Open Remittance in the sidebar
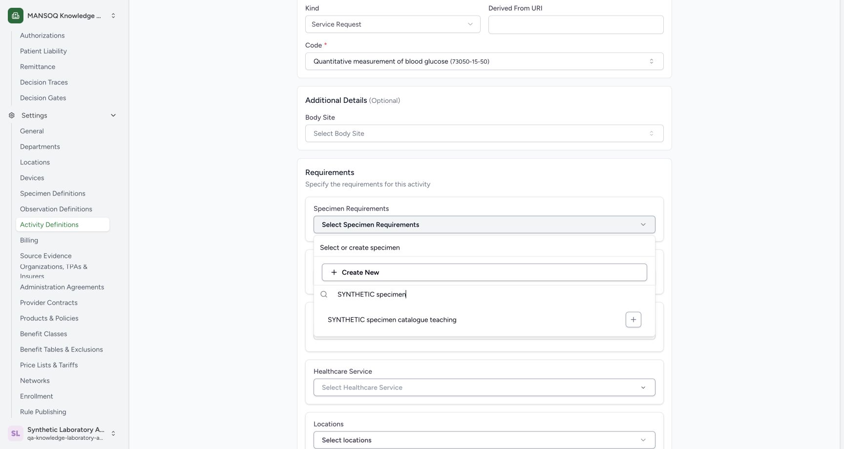 click(38, 67)
